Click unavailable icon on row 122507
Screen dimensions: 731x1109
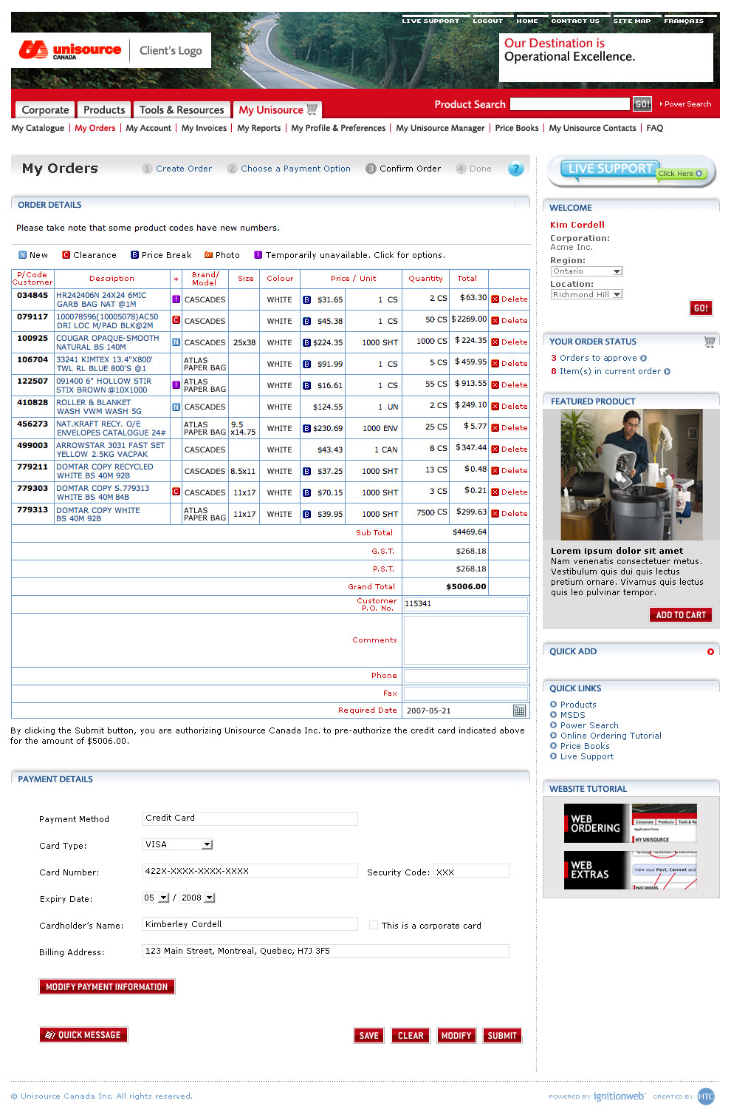176,385
